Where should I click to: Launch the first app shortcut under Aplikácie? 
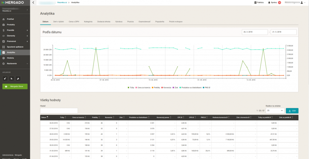5,78
